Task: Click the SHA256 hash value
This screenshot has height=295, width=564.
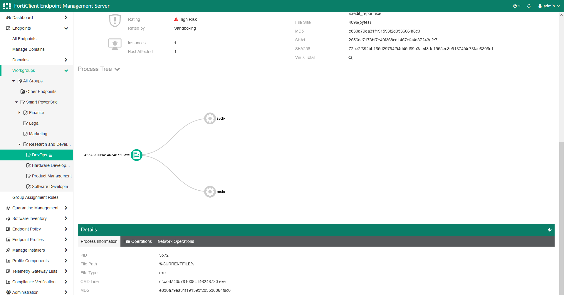Action: pos(421,49)
